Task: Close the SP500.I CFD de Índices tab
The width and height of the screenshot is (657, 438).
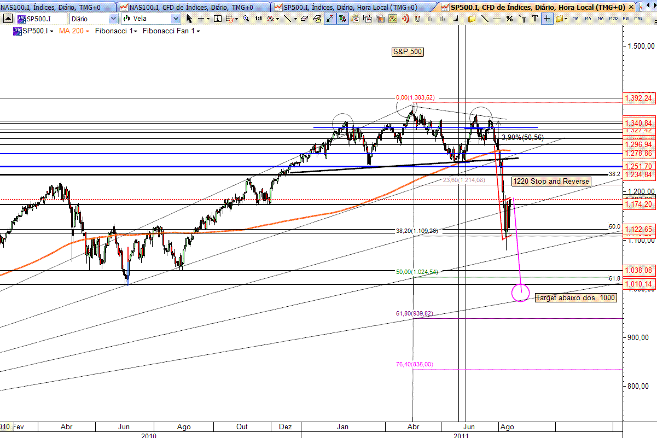Action: click(x=632, y=7)
